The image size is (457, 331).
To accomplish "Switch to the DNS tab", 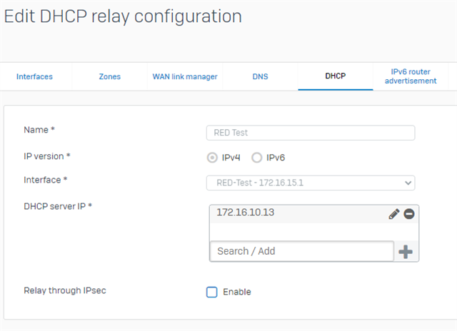I will tap(260, 76).
